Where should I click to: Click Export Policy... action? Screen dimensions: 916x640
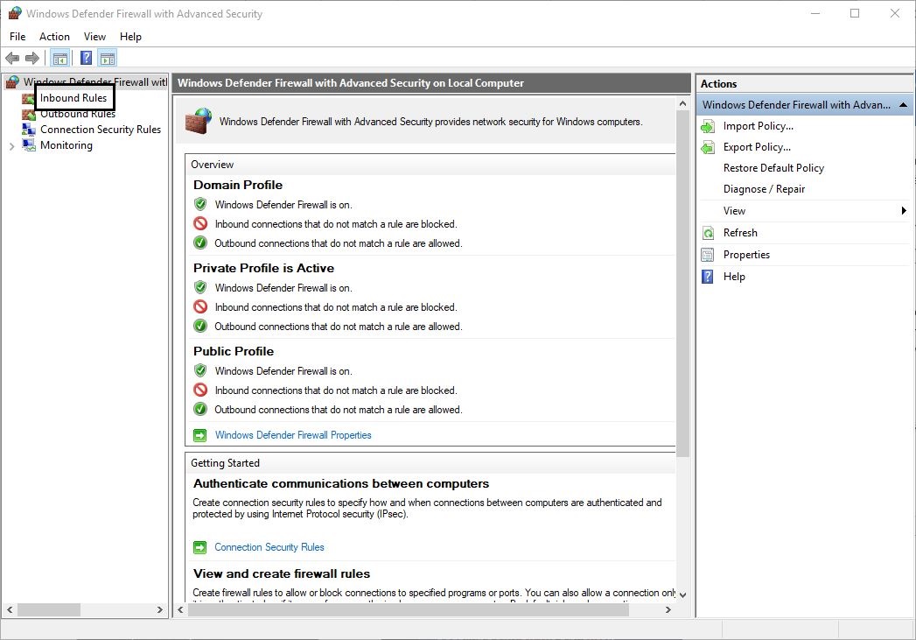pyautogui.click(x=757, y=147)
